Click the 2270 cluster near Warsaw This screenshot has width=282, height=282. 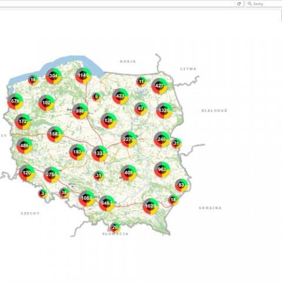point(129,139)
